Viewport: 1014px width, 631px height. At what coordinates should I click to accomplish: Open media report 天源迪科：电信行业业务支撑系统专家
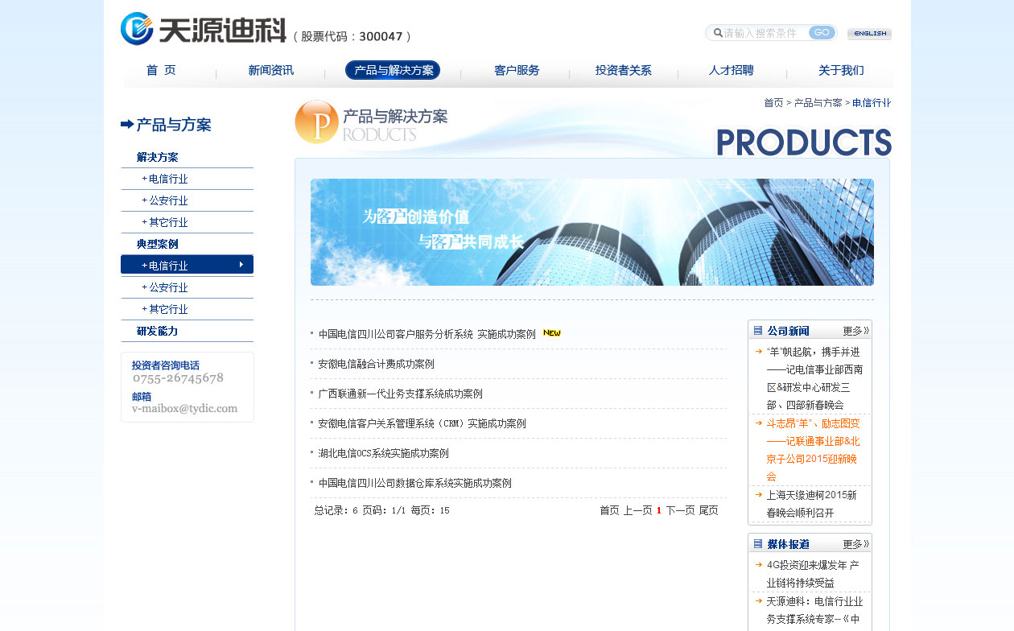point(814,610)
